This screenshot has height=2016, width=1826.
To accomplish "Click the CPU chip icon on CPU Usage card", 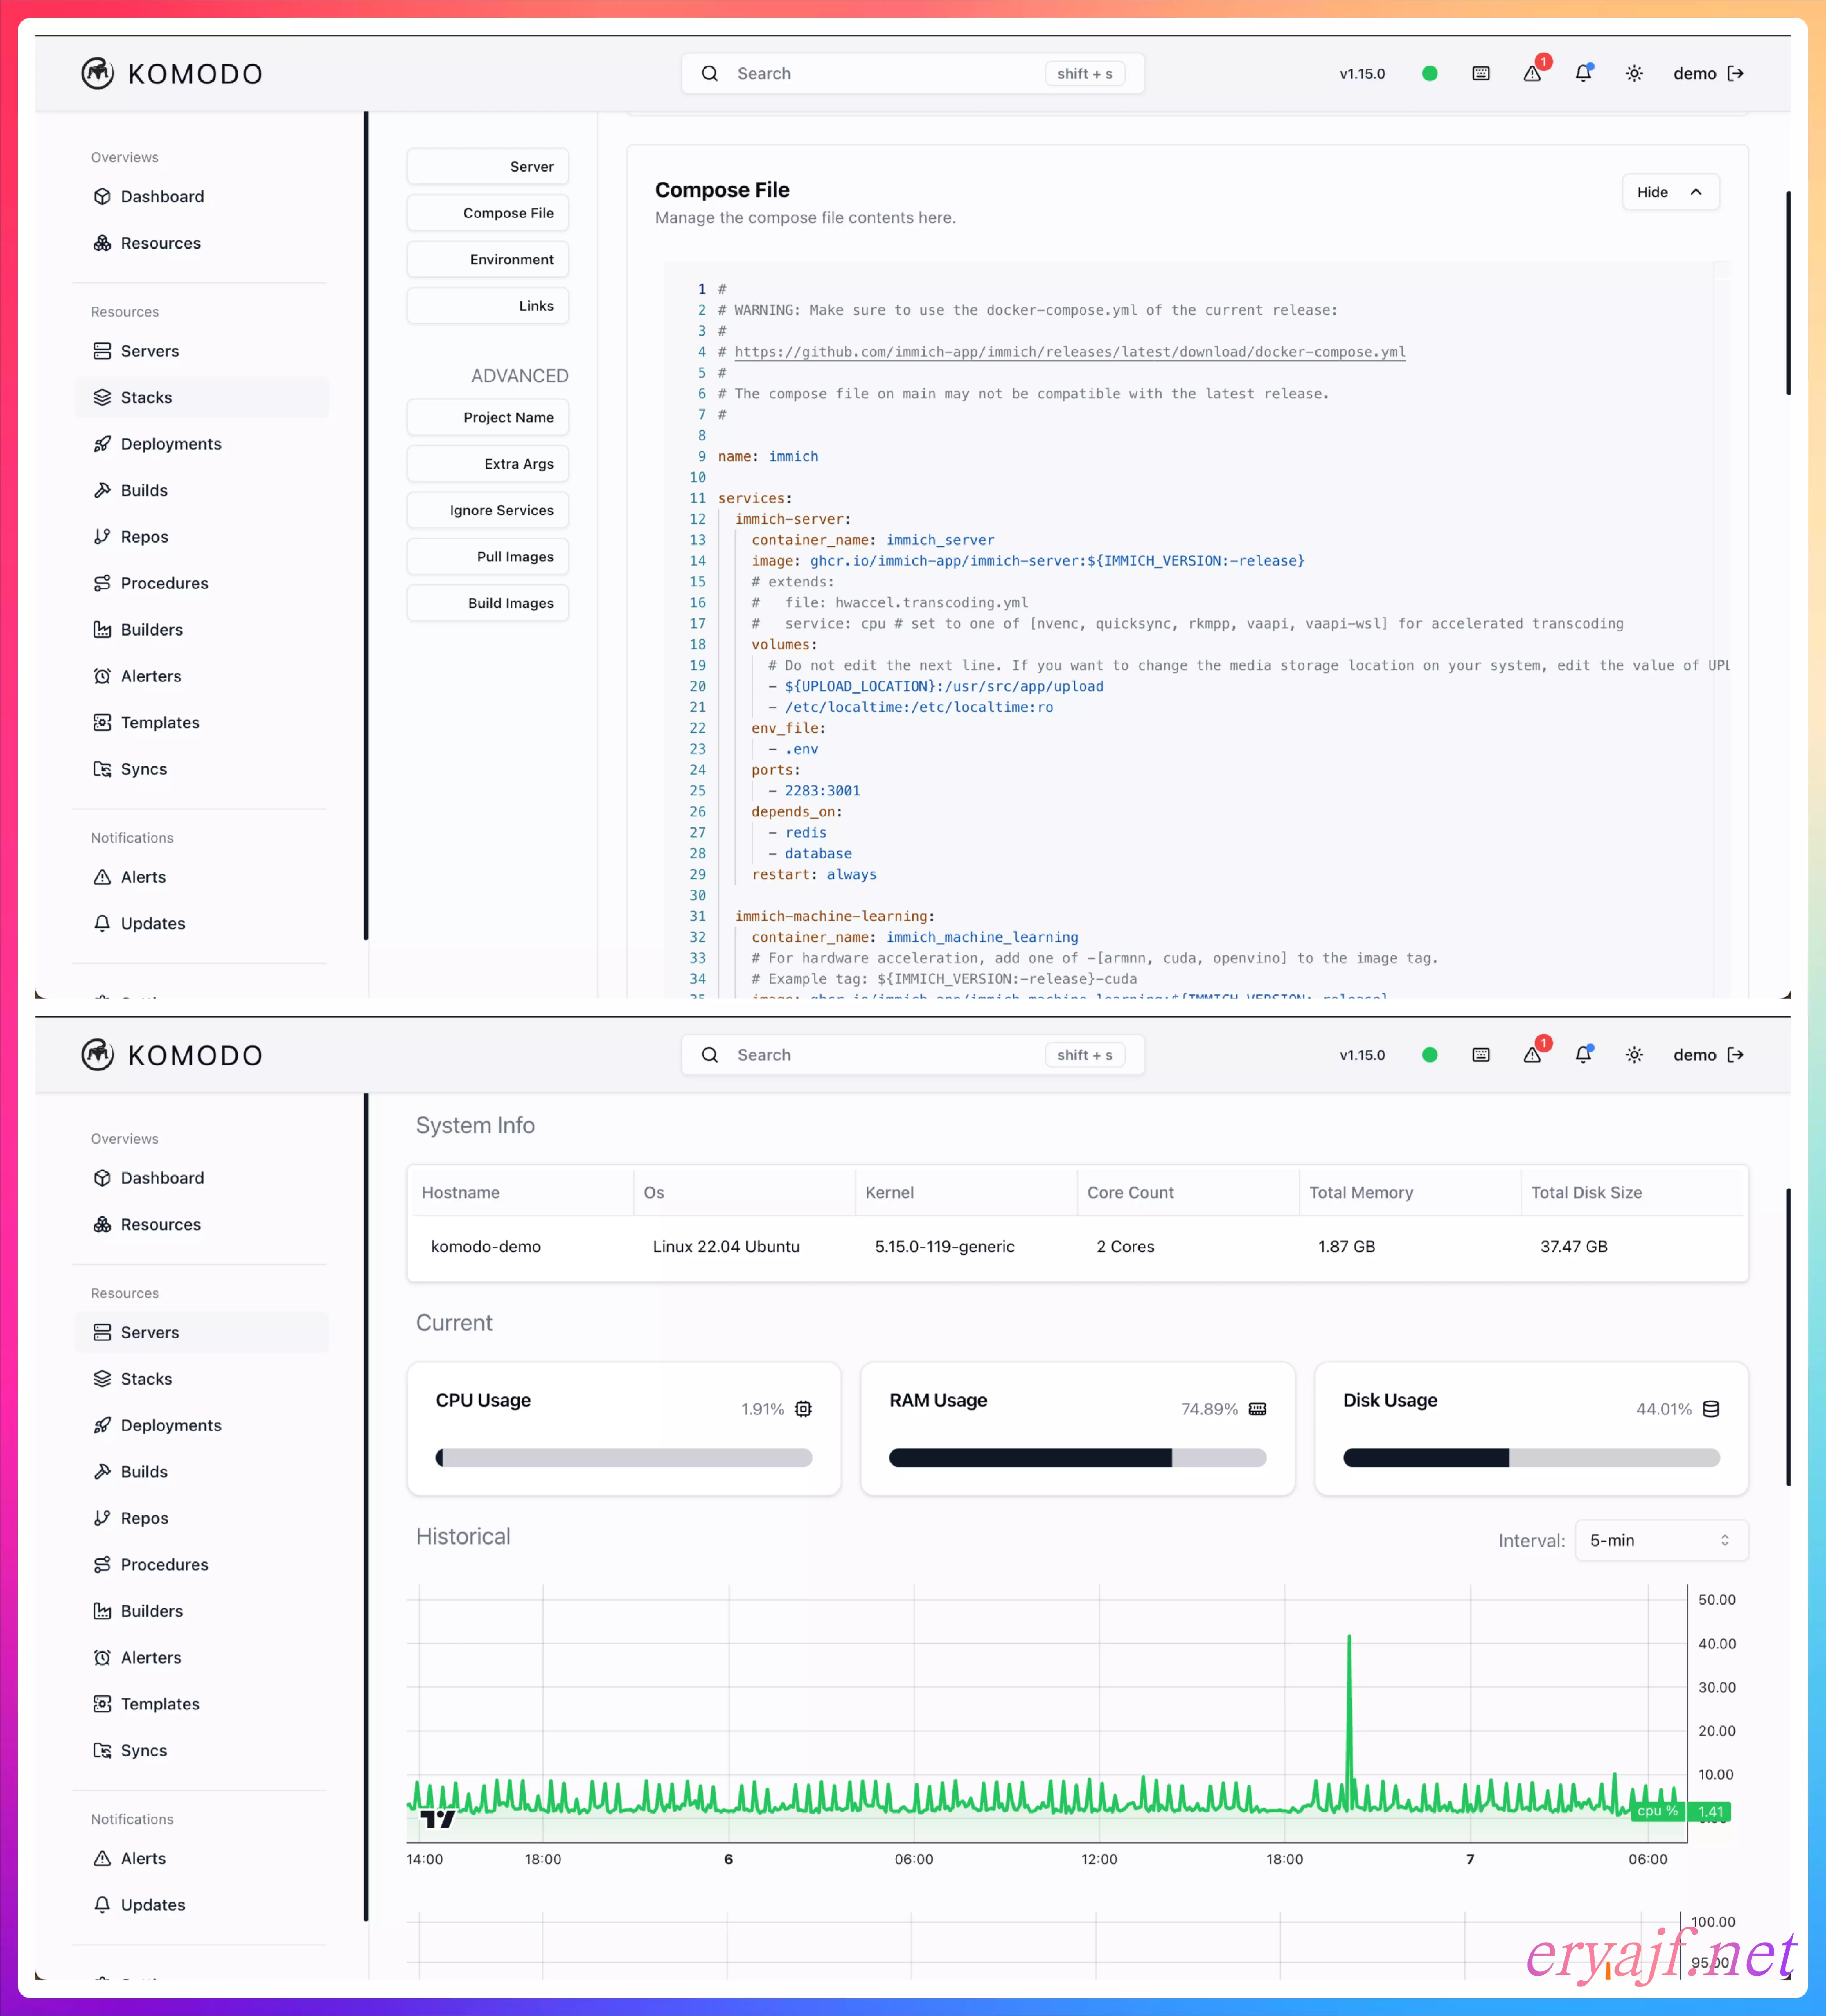I will 803,1409.
